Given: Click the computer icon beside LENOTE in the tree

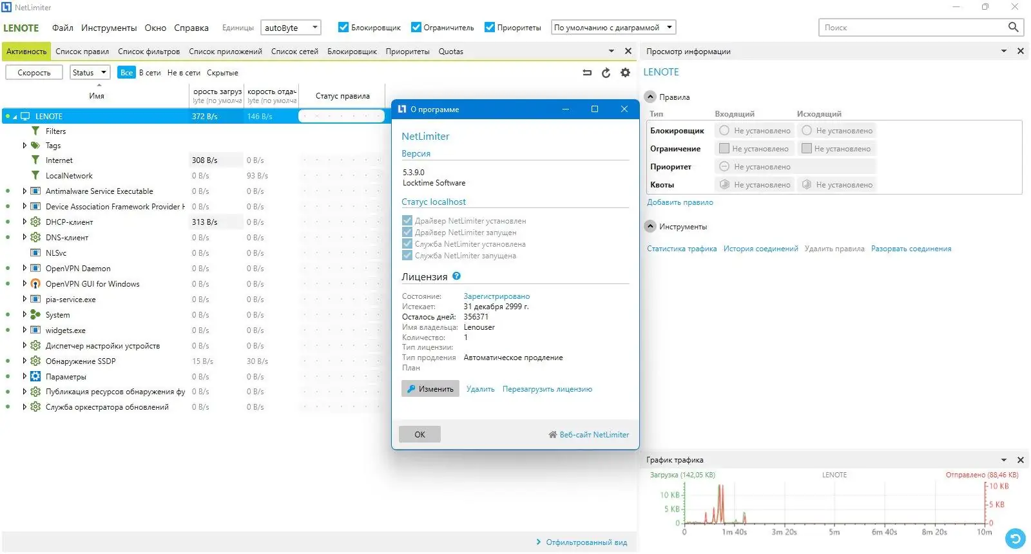Looking at the screenshot, I should point(26,117).
